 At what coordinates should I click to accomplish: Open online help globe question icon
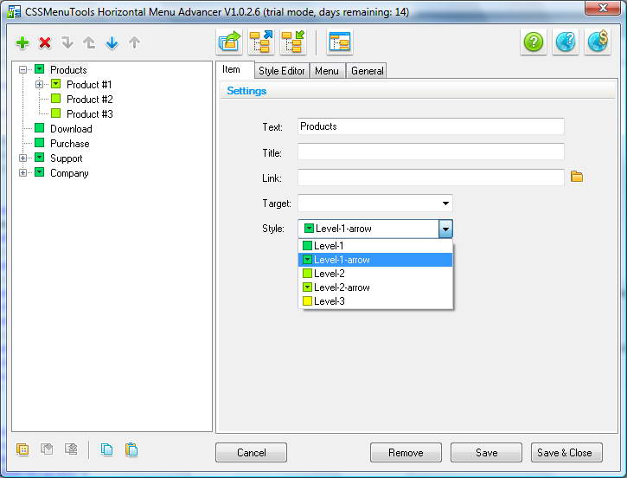click(566, 42)
